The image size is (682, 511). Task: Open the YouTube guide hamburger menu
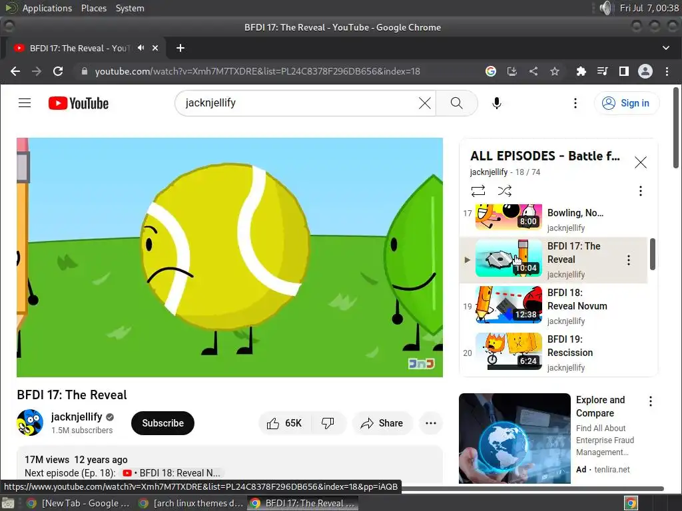click(x=25, y=103)
